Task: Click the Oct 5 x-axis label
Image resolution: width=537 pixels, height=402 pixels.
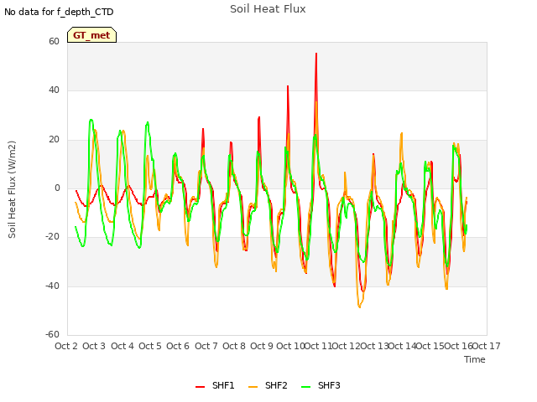Action: (x=150, y=346)
